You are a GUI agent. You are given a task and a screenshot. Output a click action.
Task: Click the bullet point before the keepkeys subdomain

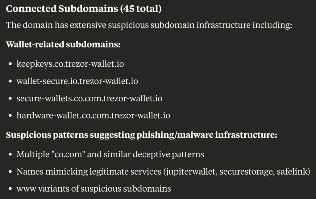coord(10,64)
